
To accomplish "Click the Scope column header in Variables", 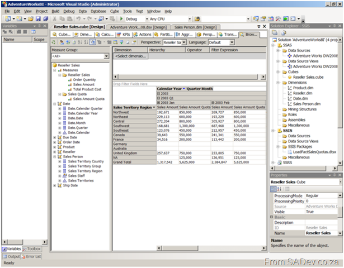I will [40, 40].
